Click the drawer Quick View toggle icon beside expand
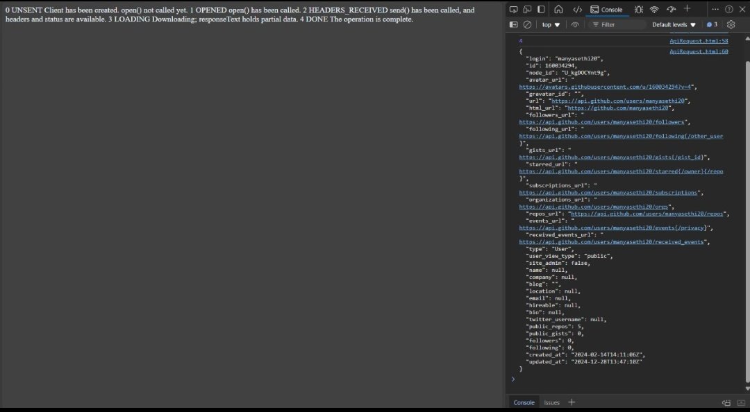 pyautogui.click(x=726, y=403)
